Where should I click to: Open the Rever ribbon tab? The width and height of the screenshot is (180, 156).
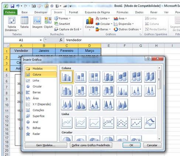coord(154,13)
